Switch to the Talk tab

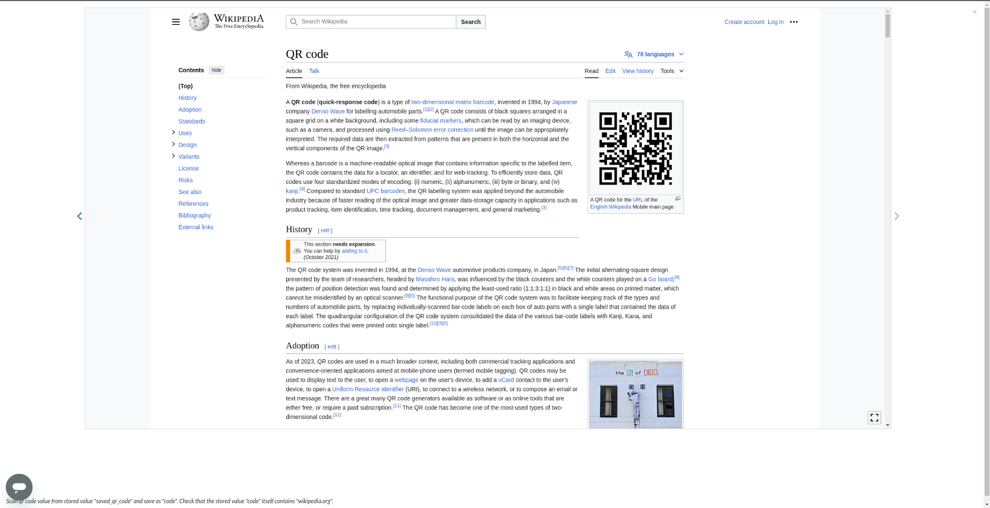314,71
